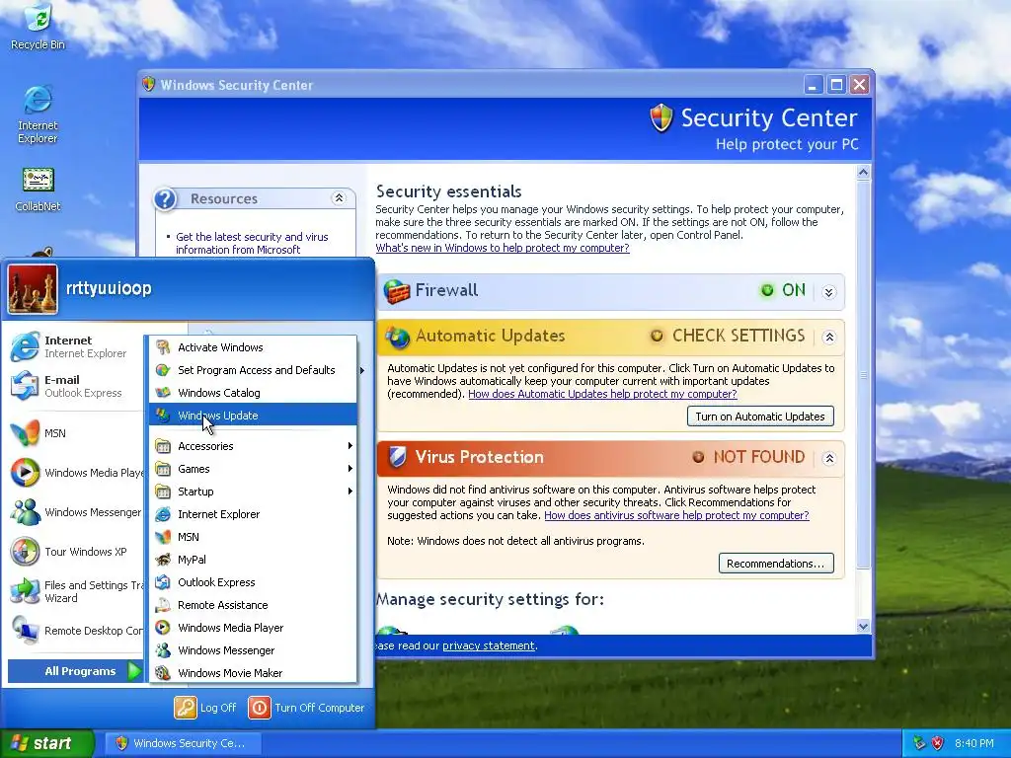This screenshot has height=758, width=1011.
Task: Click Security Center title bar shield icon
Action: click(149, 85)
